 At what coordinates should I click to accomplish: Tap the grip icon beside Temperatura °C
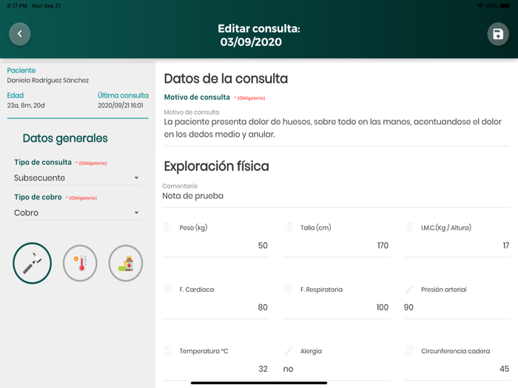[x=167, y=351]
